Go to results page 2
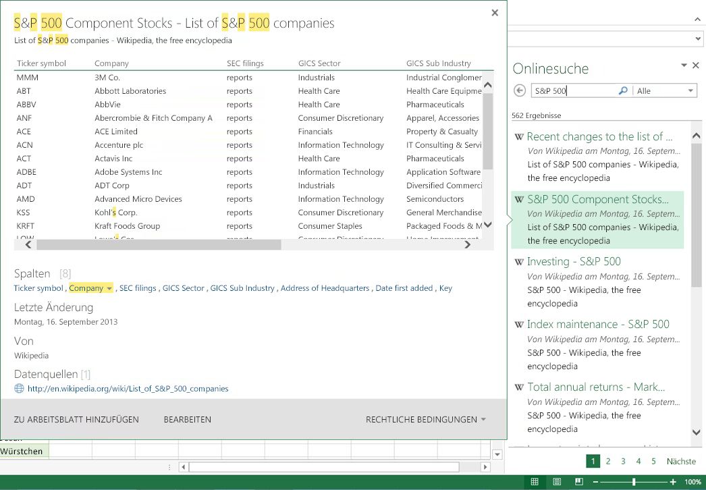Image resolution: width=706 pixels, height=490 pixels. tap(608, 461)
